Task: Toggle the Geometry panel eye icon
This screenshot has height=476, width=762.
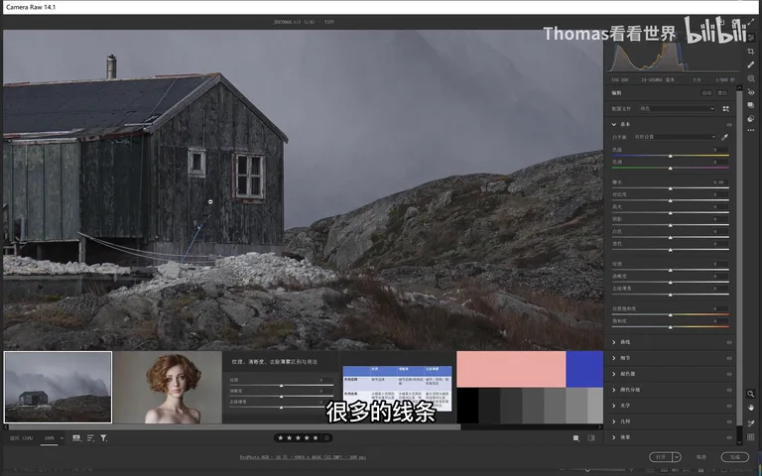Action: pos(729,421)
